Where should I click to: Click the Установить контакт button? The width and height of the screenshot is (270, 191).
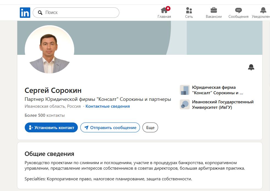(51, 127)
